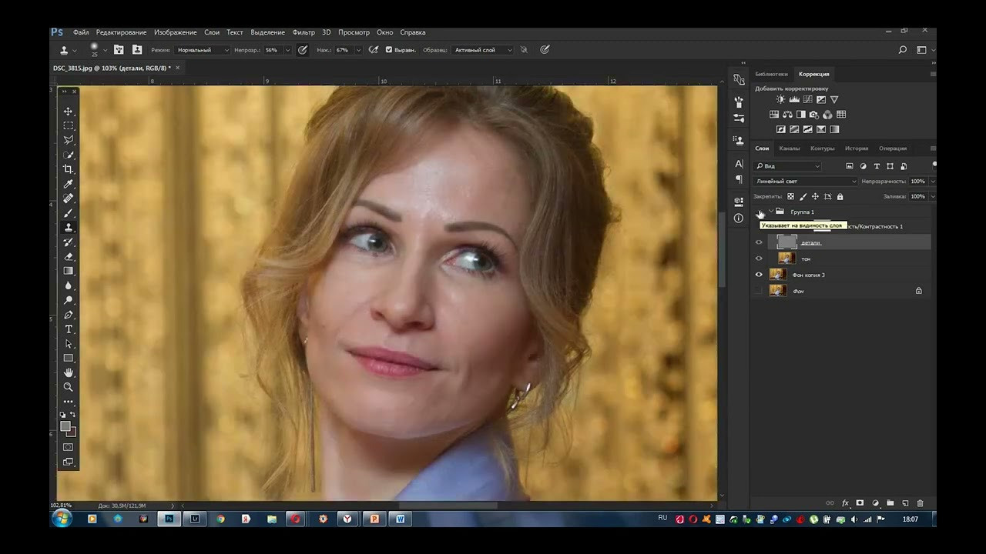
Task: Open the Линейный свет blend mode dropdown
Action: (806, 182)
